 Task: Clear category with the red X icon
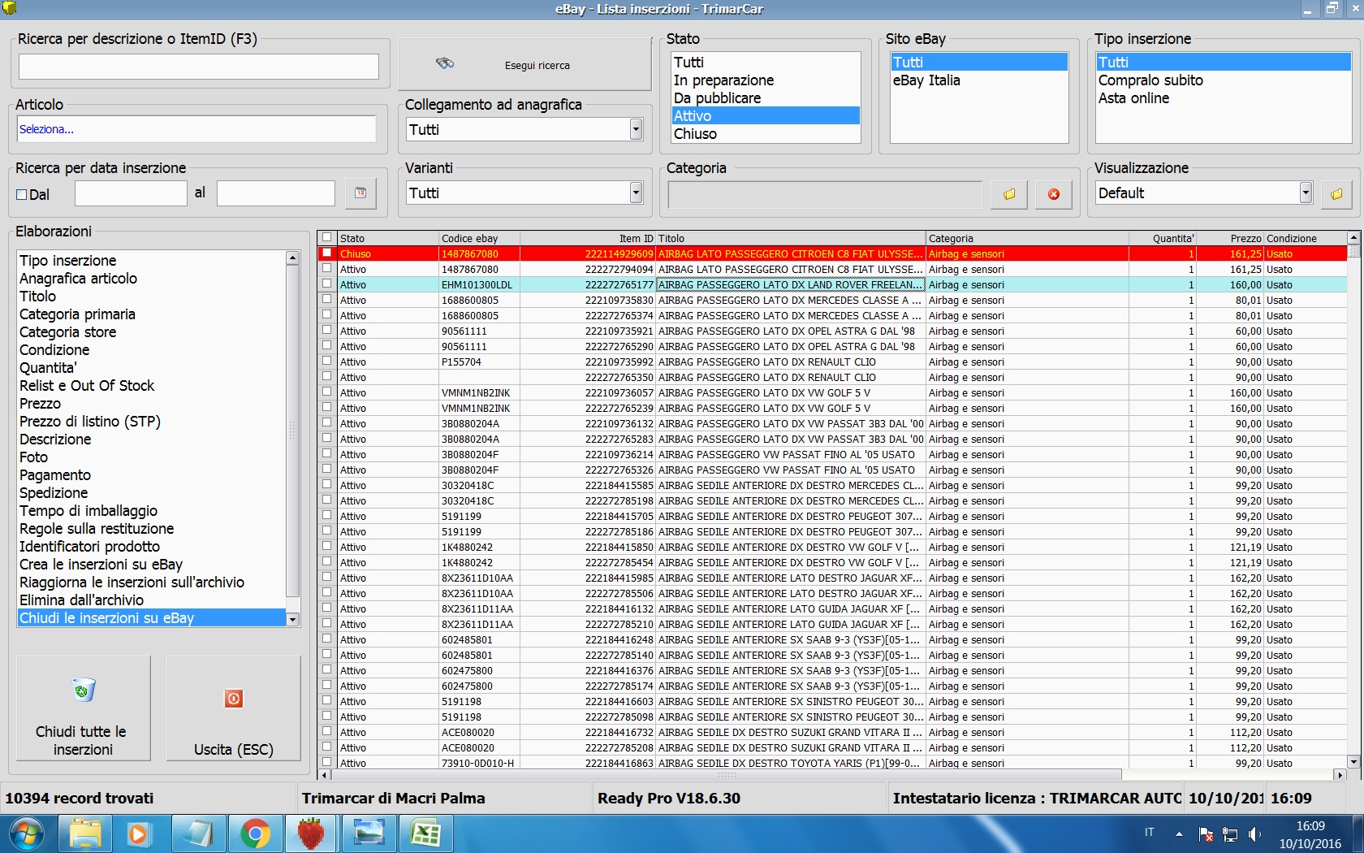(1054, 194)
